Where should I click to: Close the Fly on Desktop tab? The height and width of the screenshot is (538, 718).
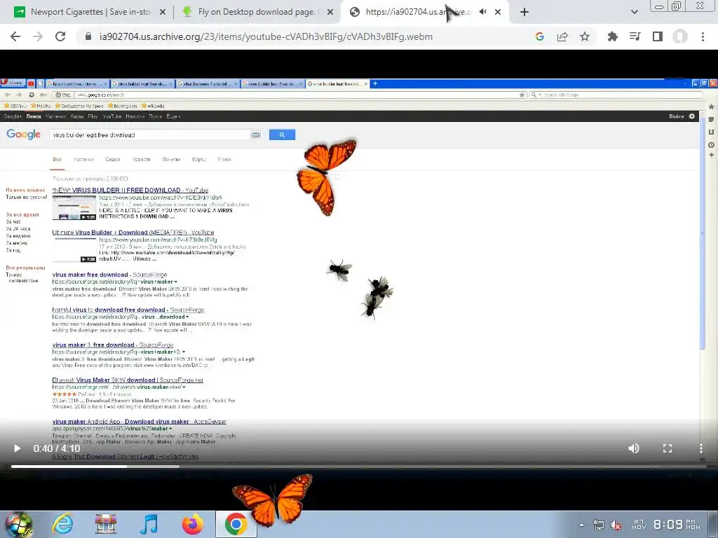(x=330, y=13)
